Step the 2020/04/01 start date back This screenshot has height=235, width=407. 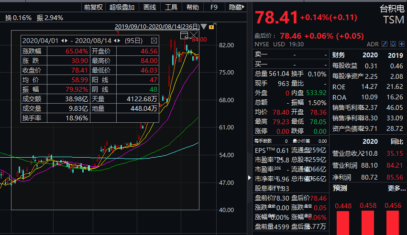62,41
